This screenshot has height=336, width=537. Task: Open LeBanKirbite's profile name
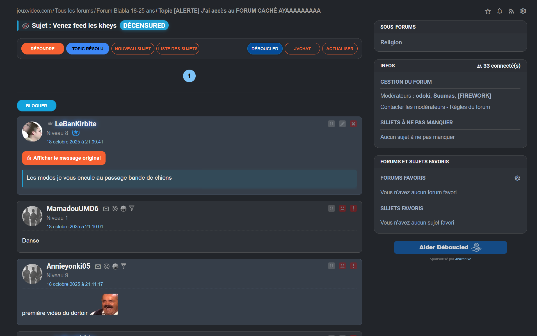click(76, 124)
